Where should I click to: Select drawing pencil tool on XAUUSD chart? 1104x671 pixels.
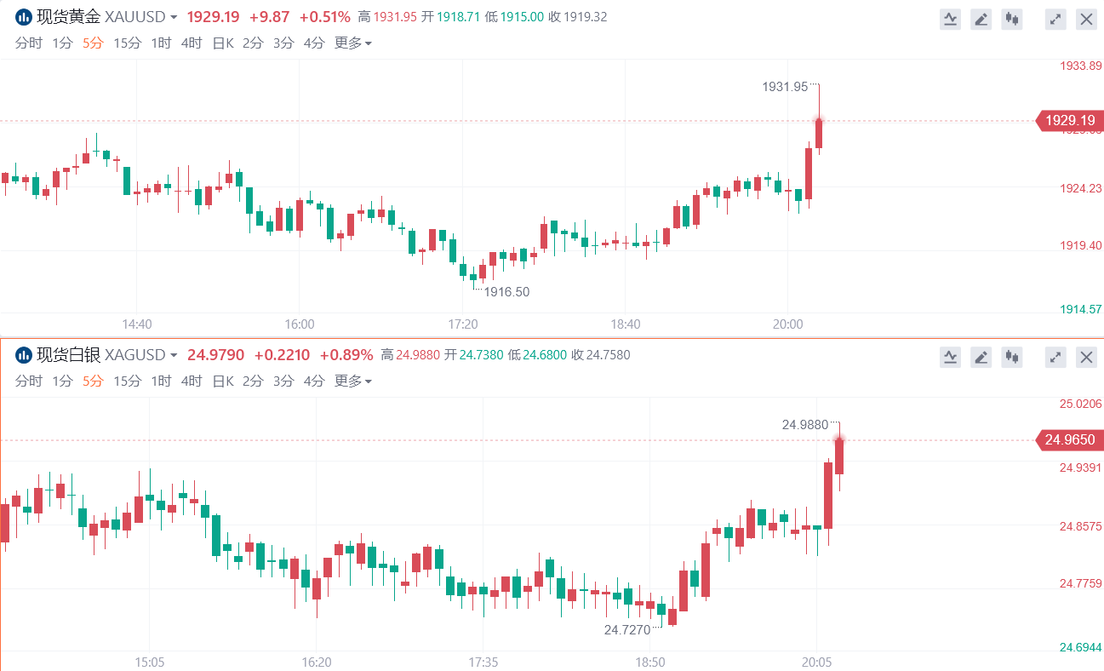click(981, 20)
